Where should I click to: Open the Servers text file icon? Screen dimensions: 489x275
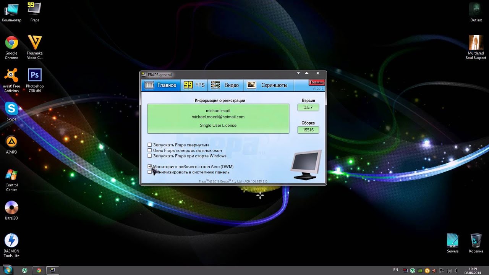[453, 243]
